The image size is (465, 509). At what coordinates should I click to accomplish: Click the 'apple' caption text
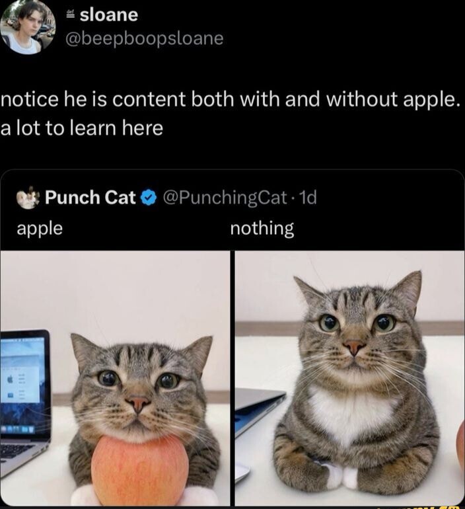[x=40, y=229]
